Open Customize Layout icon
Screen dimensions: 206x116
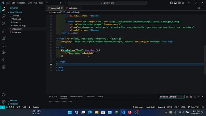[x=183, y=3]
